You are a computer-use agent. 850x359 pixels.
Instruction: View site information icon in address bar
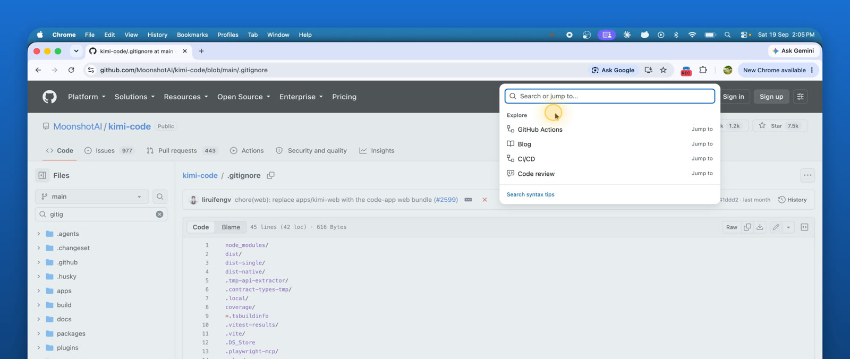coord(91,70)
